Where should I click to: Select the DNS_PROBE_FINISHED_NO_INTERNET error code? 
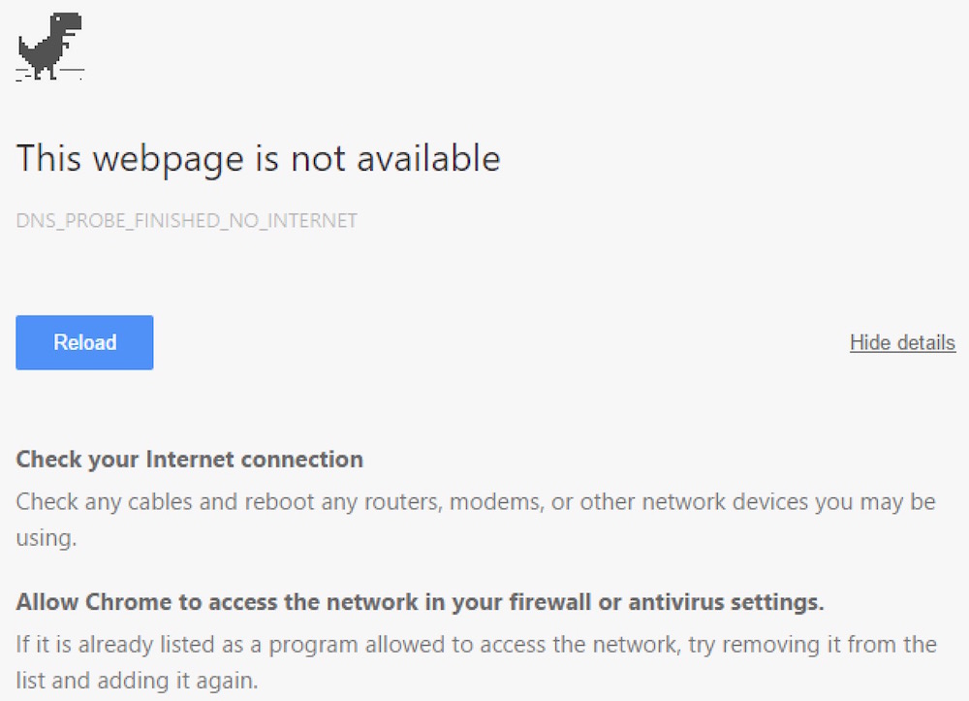tap(186, 221)
